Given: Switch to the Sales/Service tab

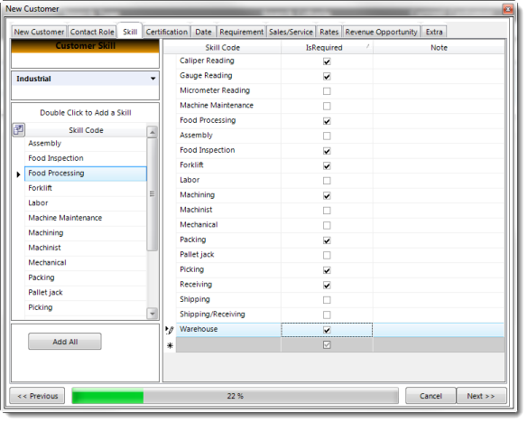Looking at the screenshot, I should [x=291, y=32].
